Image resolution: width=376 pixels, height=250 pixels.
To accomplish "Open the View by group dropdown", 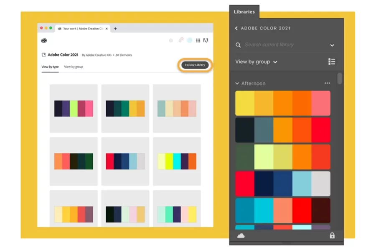I will (x=256, y=62).
